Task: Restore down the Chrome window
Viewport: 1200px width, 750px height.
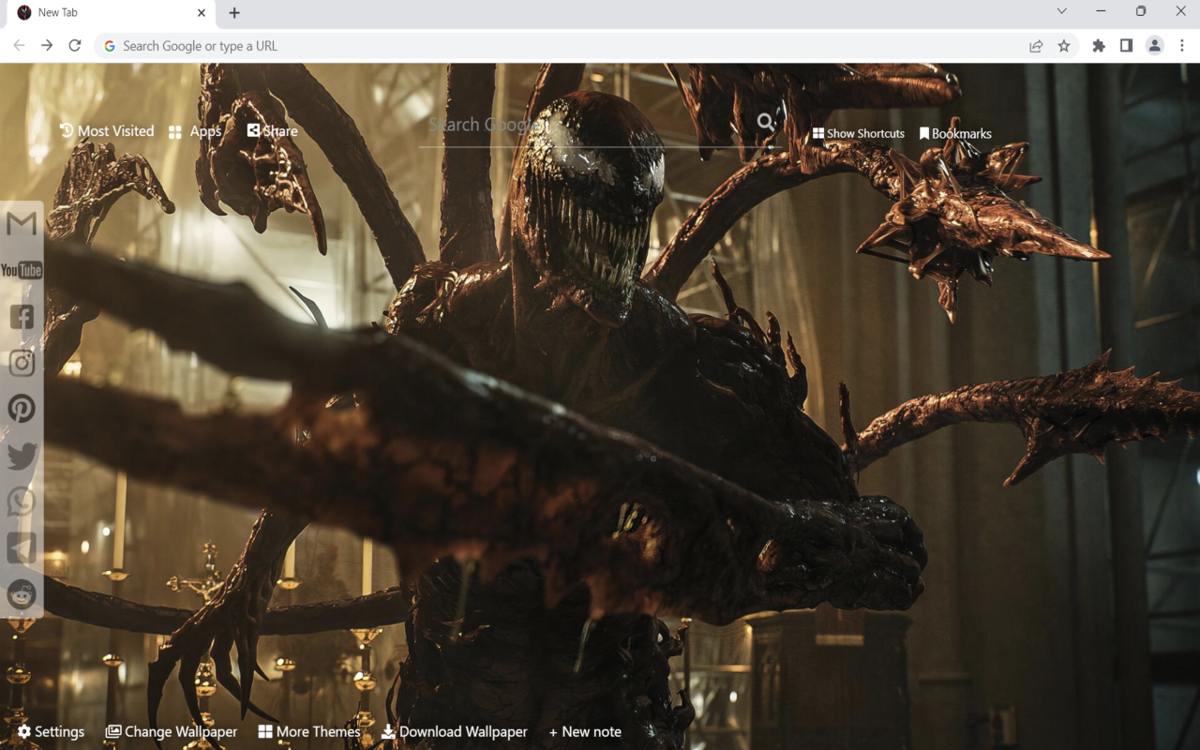Action: point(1141,11)
